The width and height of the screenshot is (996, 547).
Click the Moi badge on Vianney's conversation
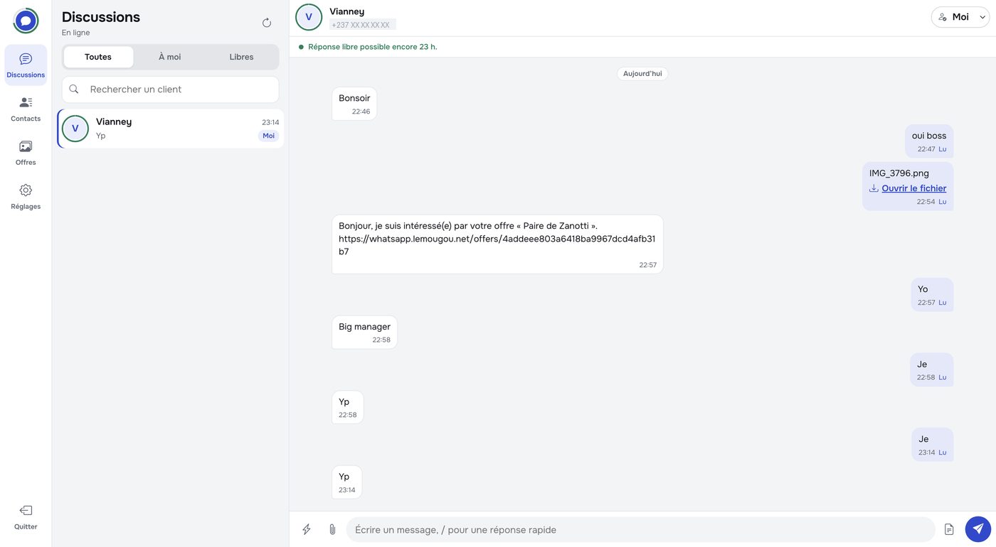tap(268, 136)
